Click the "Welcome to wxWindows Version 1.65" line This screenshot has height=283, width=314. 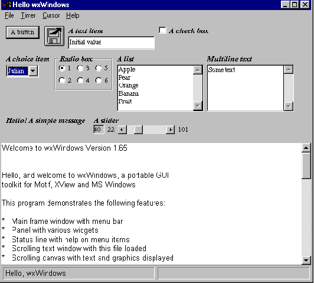coord(64,148)
